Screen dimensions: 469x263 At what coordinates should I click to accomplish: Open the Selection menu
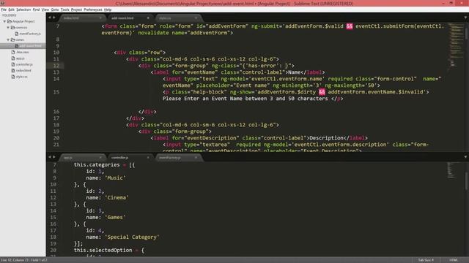23,9
